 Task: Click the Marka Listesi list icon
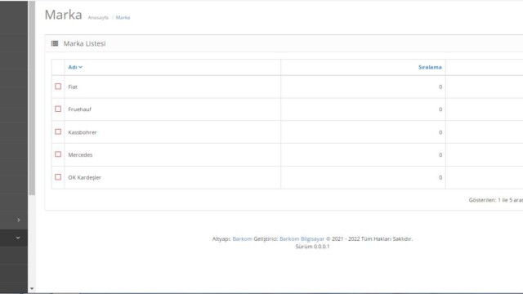tap(55, 43)
